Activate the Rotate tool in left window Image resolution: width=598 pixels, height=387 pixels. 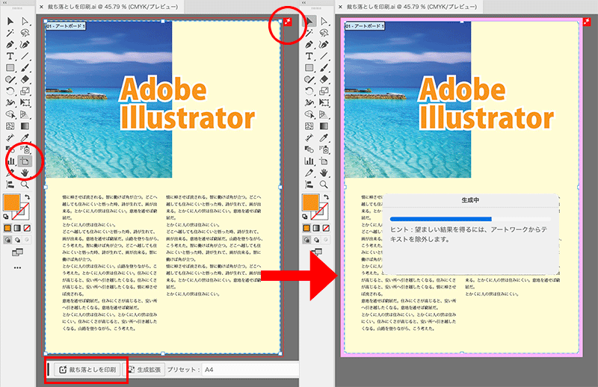click(10, 91)
